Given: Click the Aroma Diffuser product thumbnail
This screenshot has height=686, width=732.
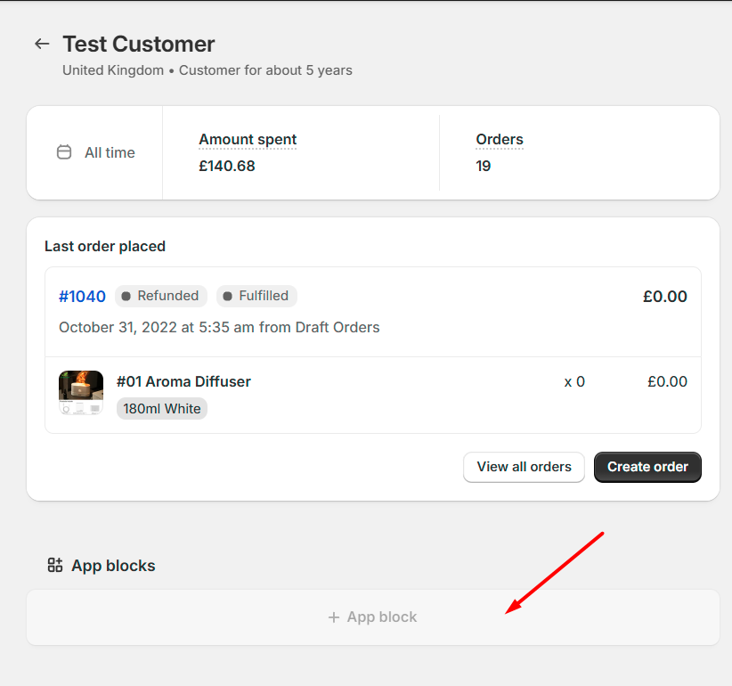Looking at the screenshot, I should click(81, 393).
